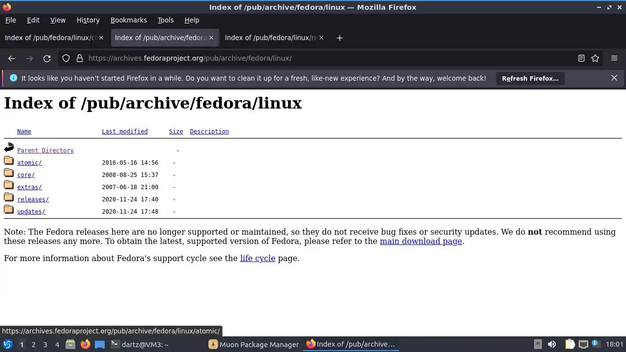
Task: Switch to virtual desktop 2
Action: tap(33, 344)
